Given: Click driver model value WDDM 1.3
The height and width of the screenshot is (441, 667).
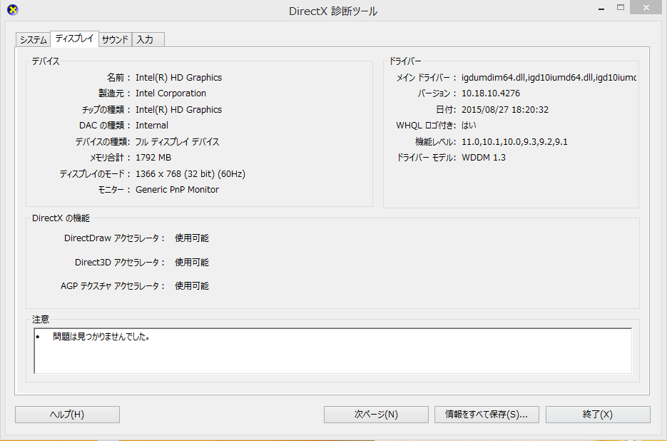Looking at the screenshot, I should (x=484, y=158).
